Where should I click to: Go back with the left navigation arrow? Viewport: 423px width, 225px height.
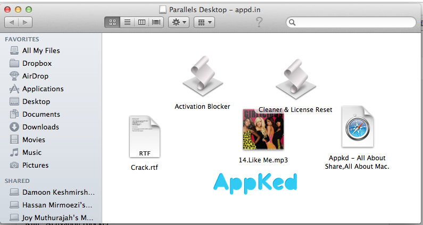tap(11, 22)
